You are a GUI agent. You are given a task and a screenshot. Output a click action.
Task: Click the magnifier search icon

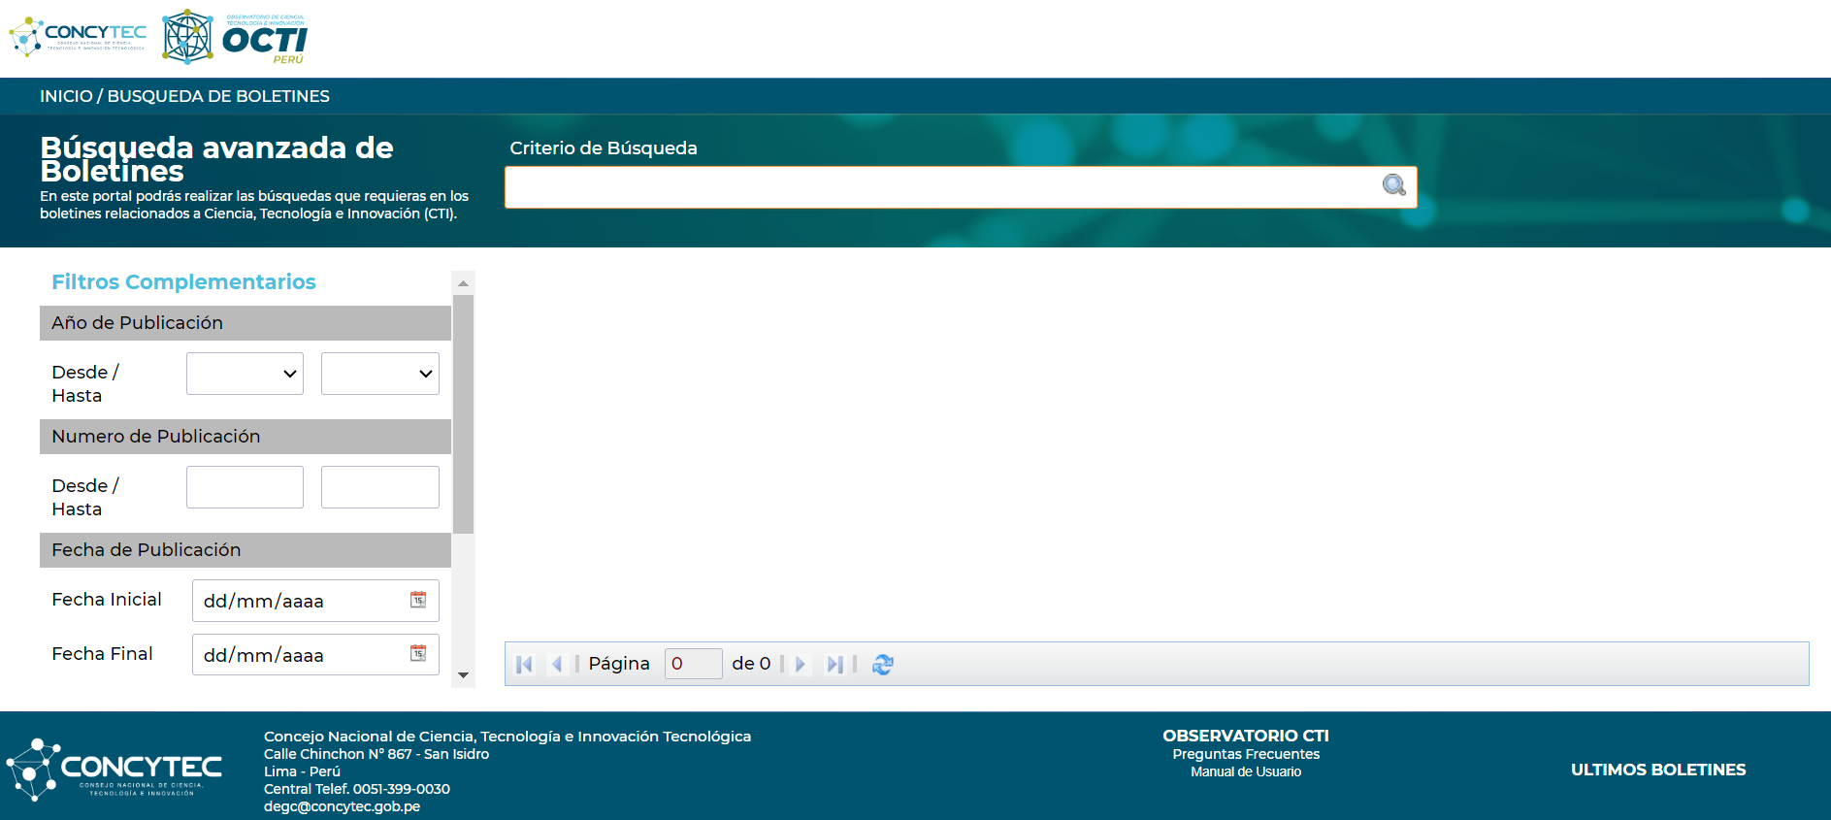[x=1393, y=185]
